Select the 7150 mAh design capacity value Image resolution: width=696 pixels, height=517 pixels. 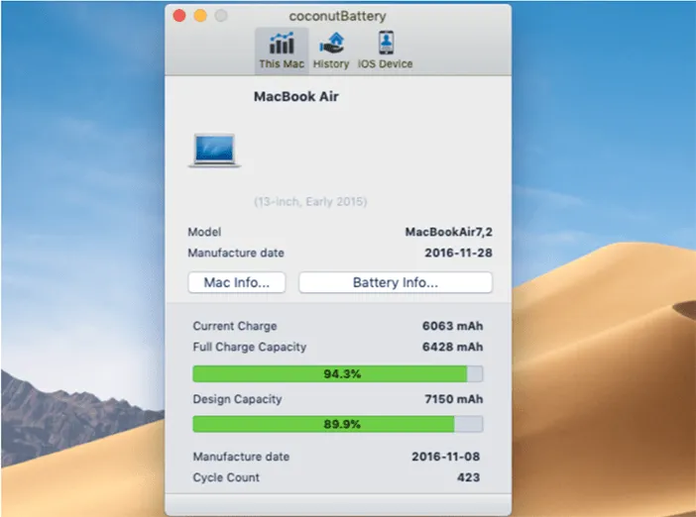click(452, 399)
